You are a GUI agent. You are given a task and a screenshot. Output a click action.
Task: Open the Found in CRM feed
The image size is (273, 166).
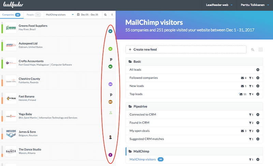click(x=139, y=123)
